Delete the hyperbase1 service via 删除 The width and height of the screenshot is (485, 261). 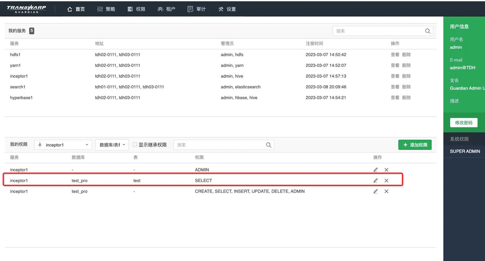[406, 97]
